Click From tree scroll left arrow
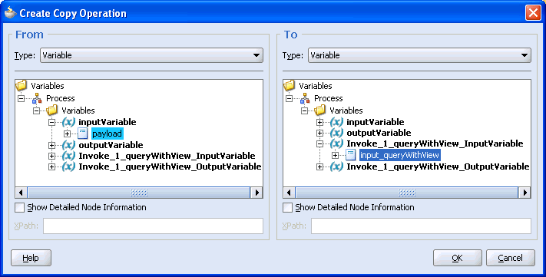The width and height of the screenshot is (546, 277). (x=21, y=193)
